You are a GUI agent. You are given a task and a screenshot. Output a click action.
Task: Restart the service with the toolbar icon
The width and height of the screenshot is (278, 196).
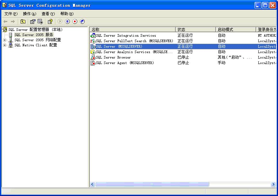(82, 22)
